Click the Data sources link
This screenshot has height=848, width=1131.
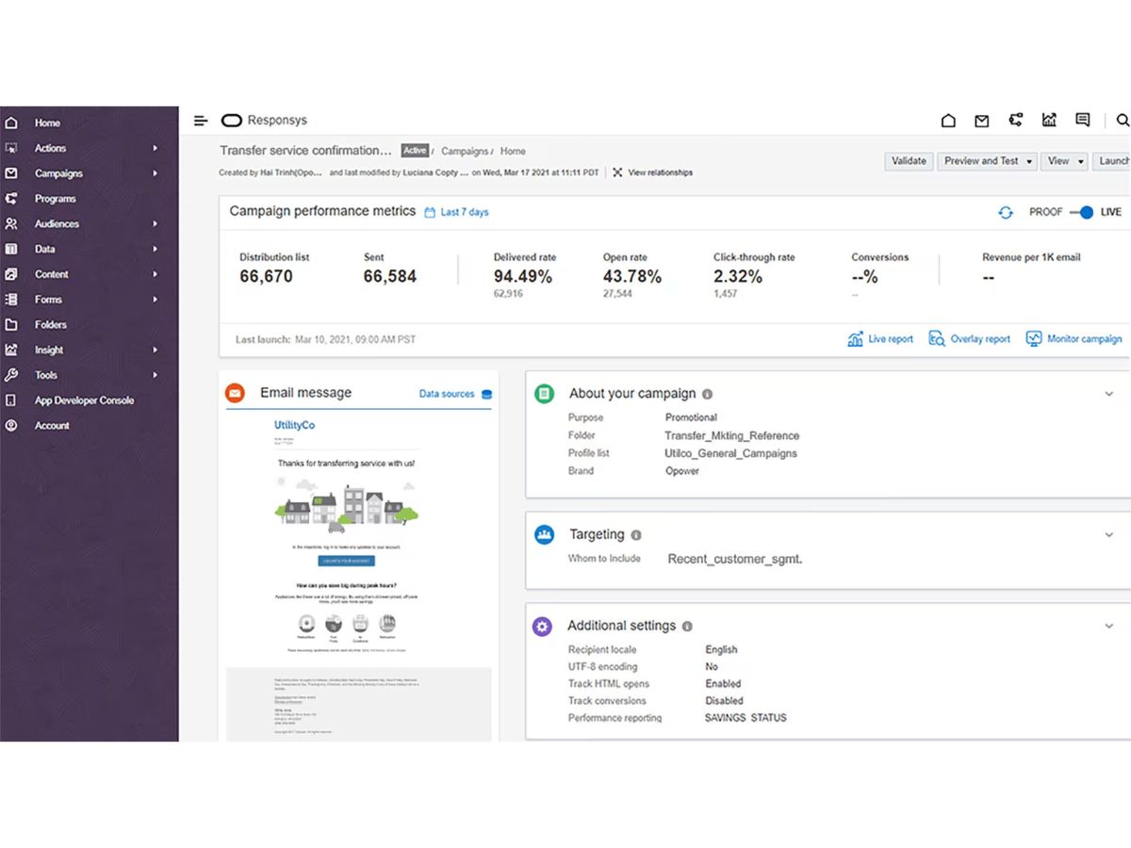447,394
